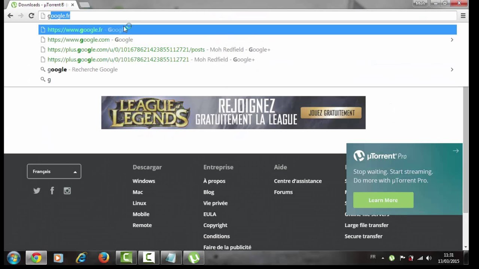Open Firefox from the taskbar

(x=104, y=258)
